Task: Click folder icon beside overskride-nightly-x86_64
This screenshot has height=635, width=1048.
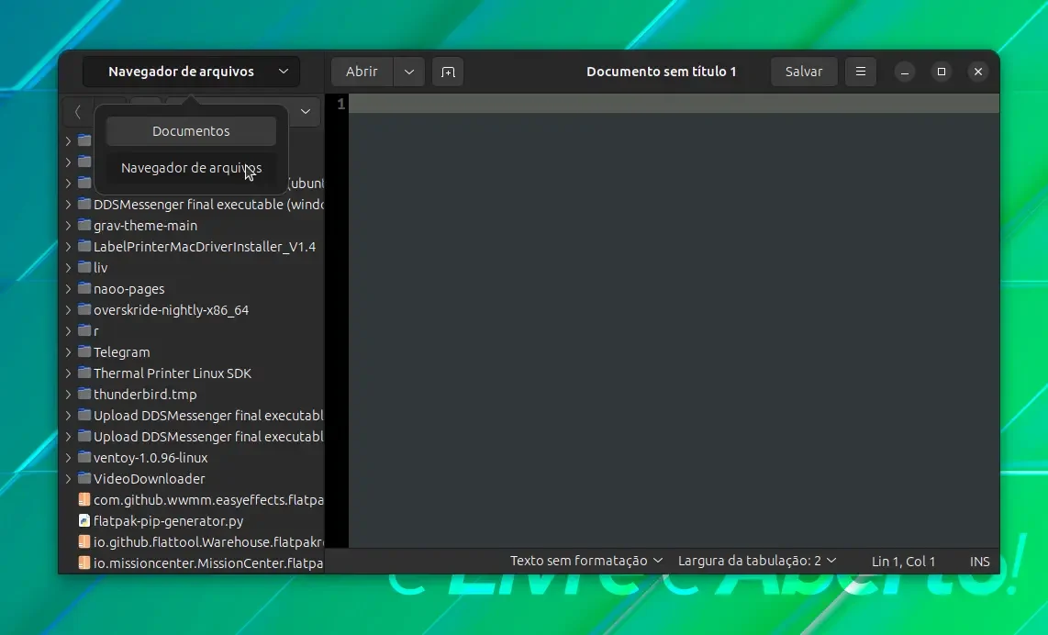Action: coord(84,309)
